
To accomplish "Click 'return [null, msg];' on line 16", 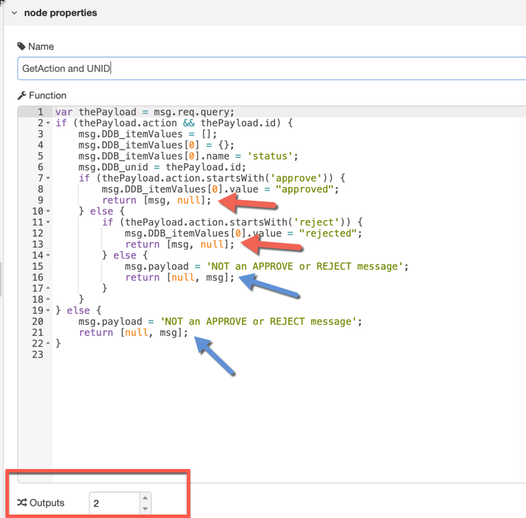I will [179, 277].
